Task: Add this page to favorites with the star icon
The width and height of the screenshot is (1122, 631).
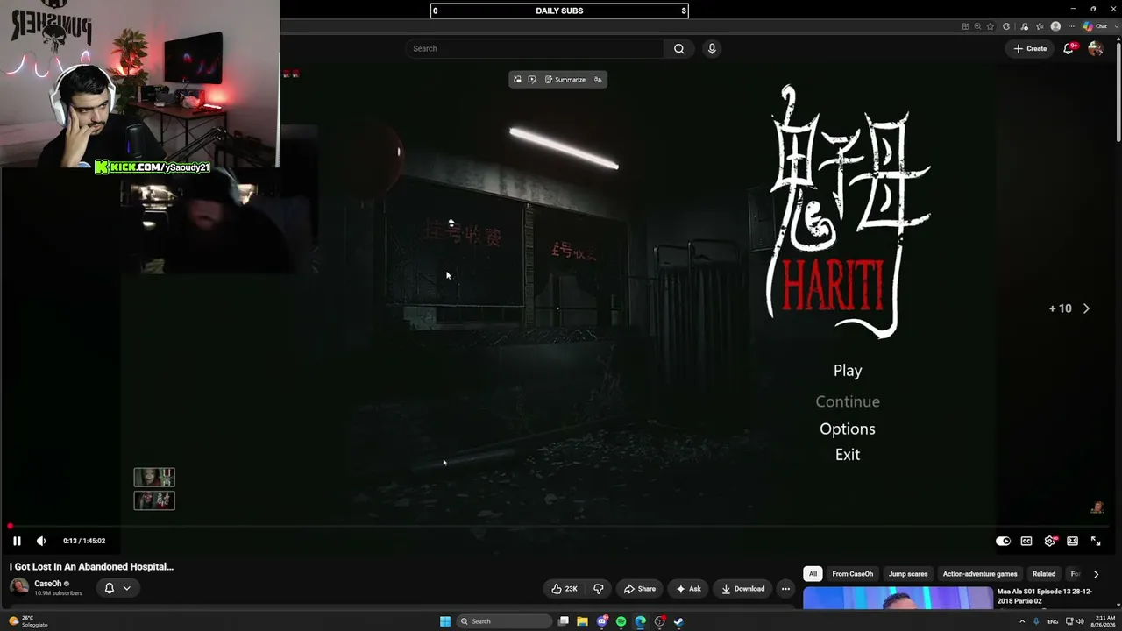Action: [991, 26]
